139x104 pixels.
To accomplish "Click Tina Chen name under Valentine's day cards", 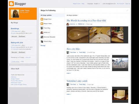I will click(x=73, y=84).
